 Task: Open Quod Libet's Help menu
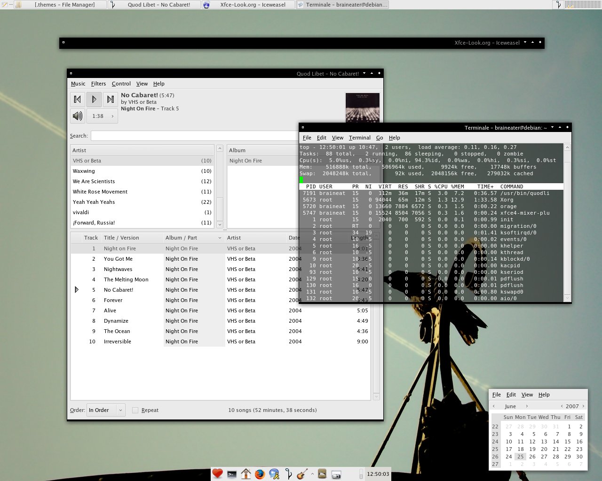pyautogui.click(x=159, y=84)
